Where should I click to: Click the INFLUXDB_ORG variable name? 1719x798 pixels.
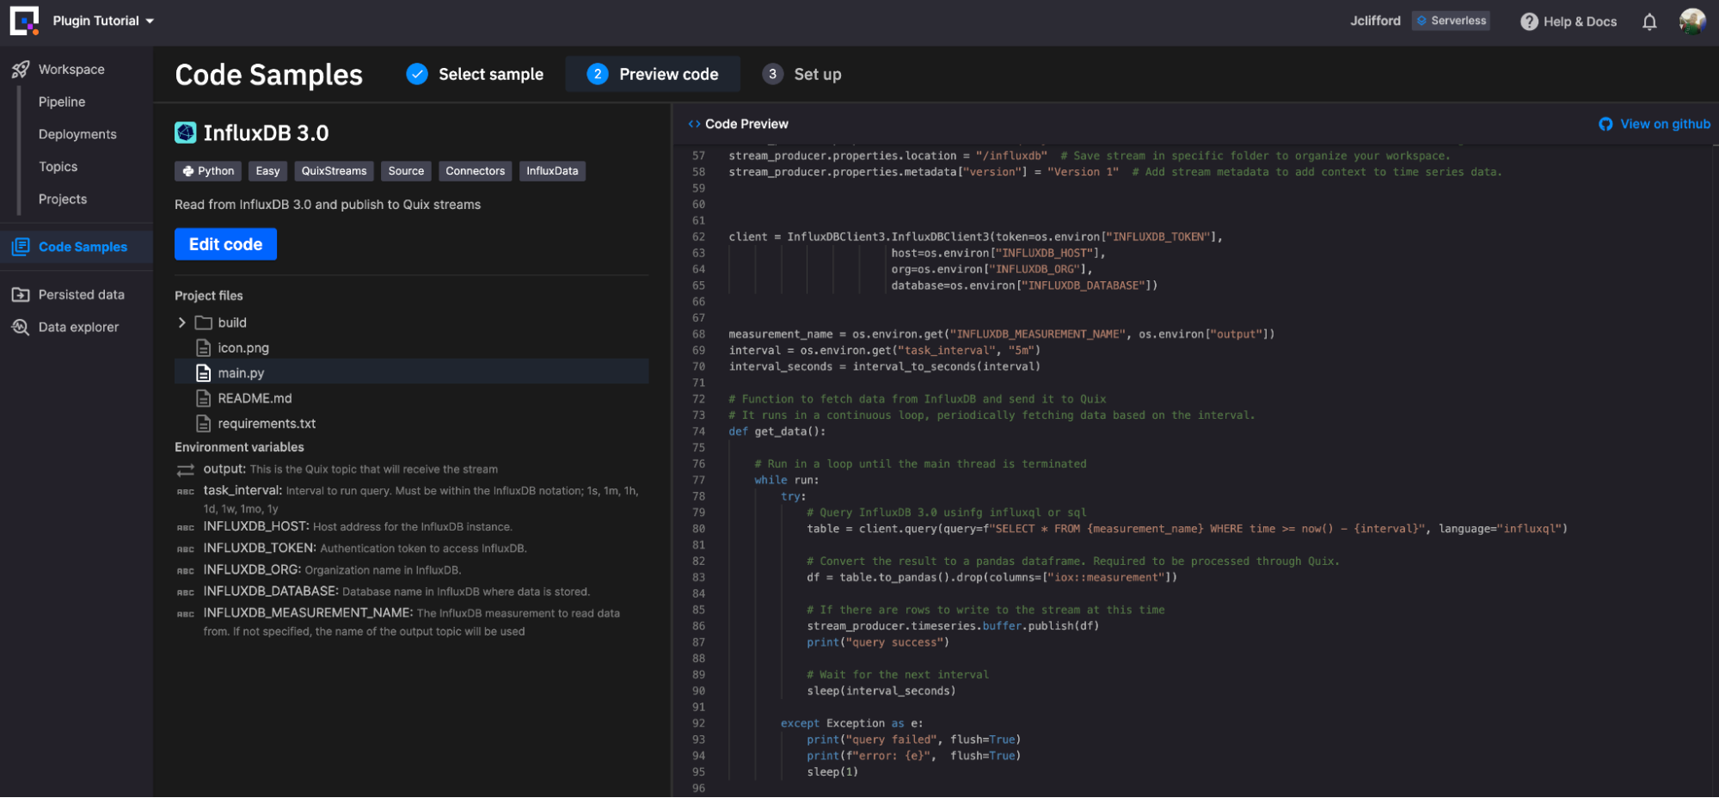(x=252, y=569)
